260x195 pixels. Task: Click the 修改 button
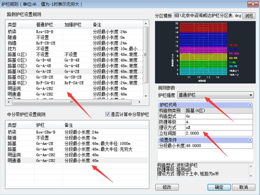click(x=167, y=187)
